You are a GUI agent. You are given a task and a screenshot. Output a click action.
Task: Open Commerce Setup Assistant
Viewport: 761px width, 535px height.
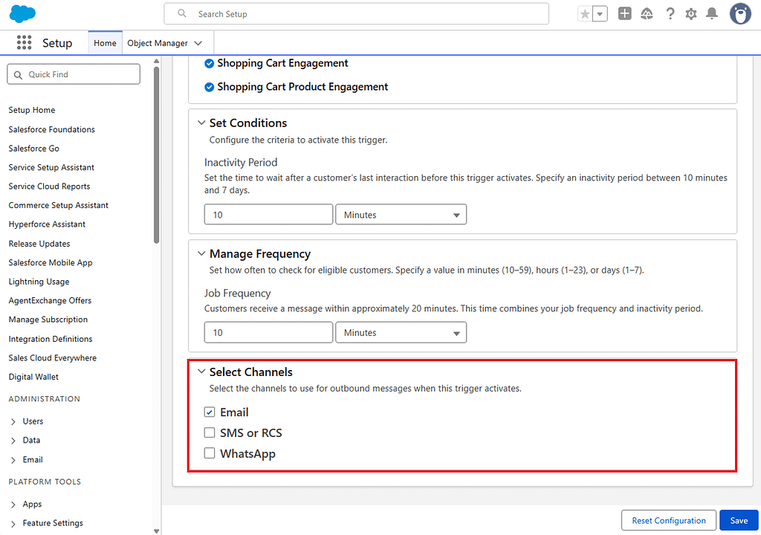coord(58,205)
